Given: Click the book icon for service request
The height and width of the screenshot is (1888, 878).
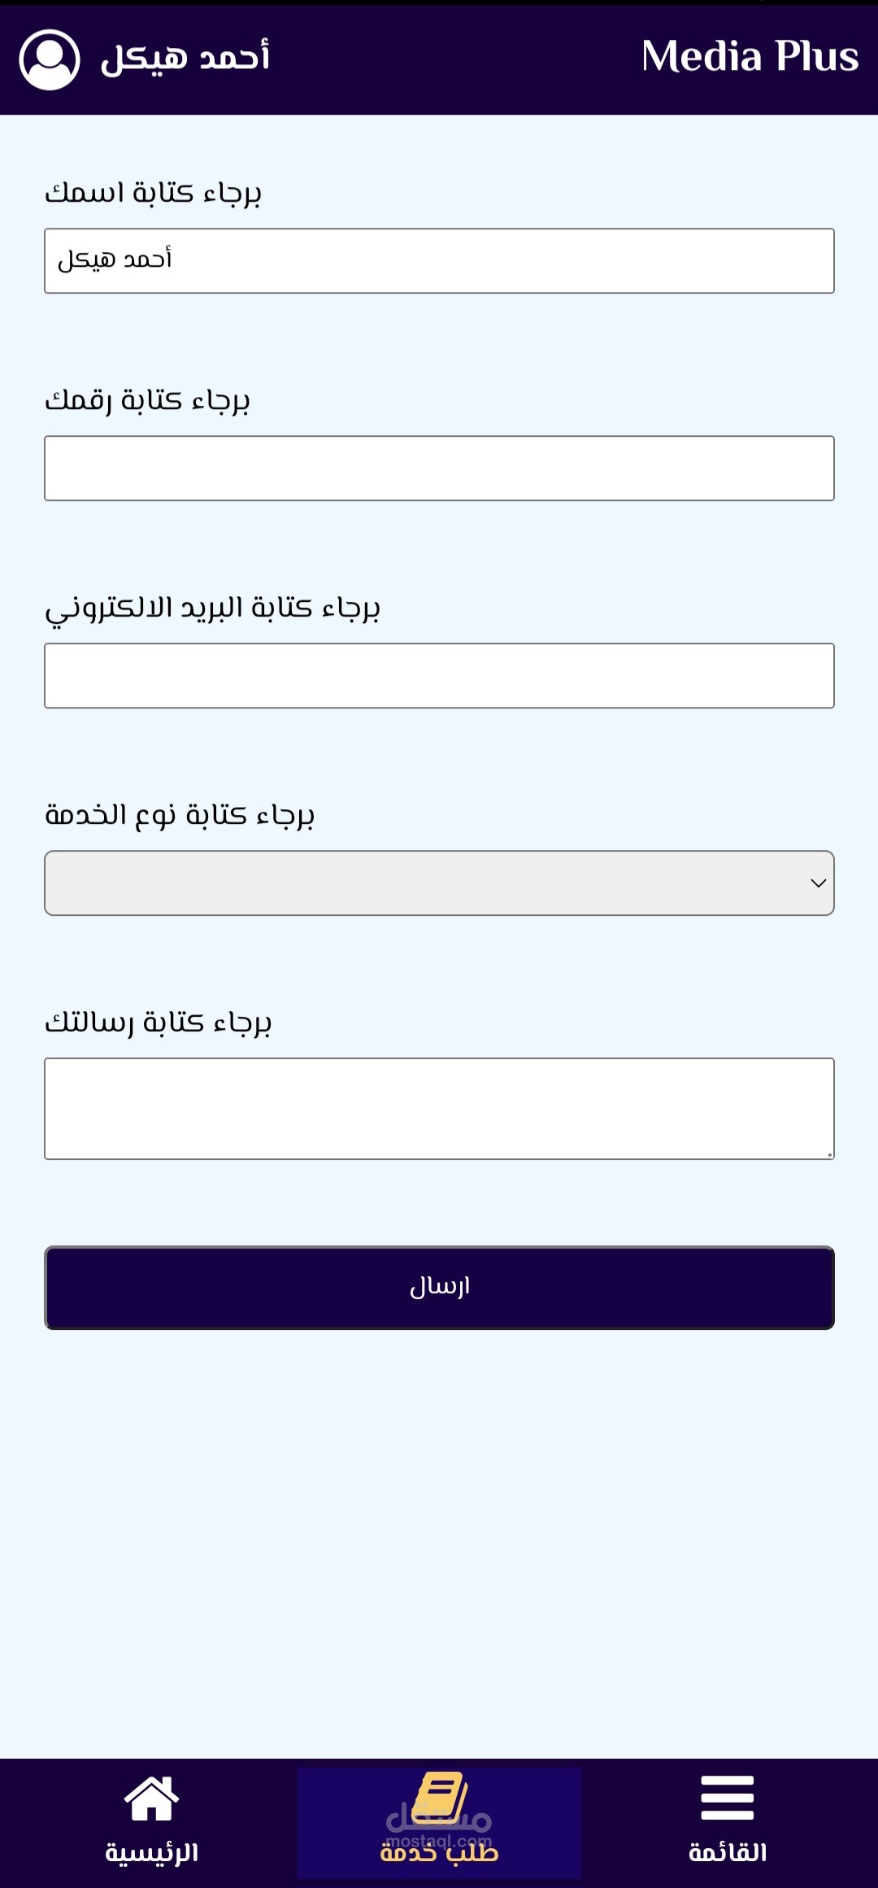Looking at the screenshot, I should 440,1796.
